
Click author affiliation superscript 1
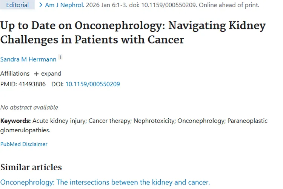coord(60,57)
